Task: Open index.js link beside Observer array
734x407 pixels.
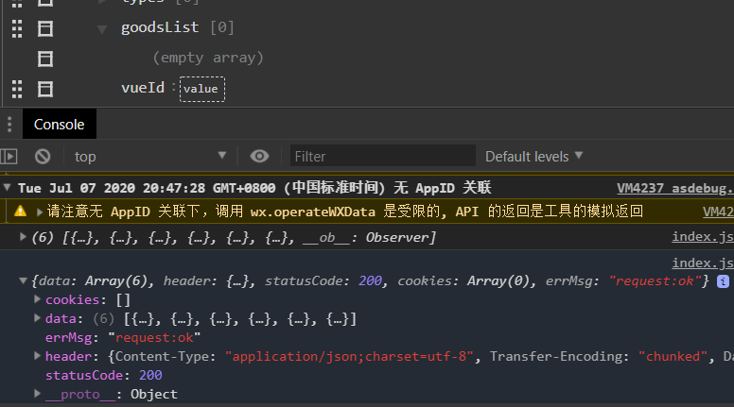Action: [703, 237]
